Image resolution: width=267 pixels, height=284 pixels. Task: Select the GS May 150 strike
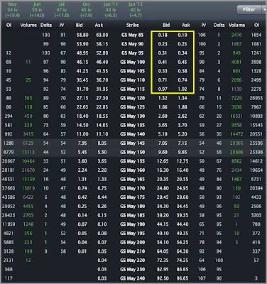click(133, 152)
